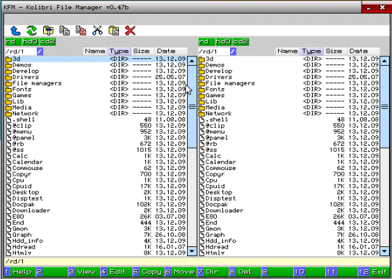Select Docpak file in left panel
The width and height of the screenshot is (392, 279).
tap(96, 204)
